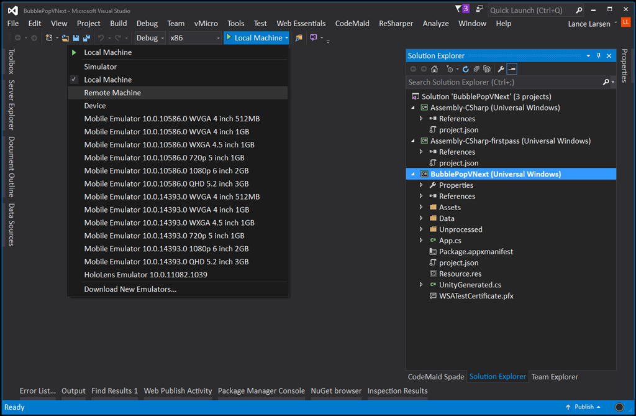Select WSATestCertificate.pfx file
This screenshot has width=636, height=416.
476,296
